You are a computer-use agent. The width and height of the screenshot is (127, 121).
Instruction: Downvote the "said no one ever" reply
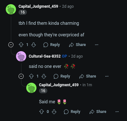click(44, 76)
